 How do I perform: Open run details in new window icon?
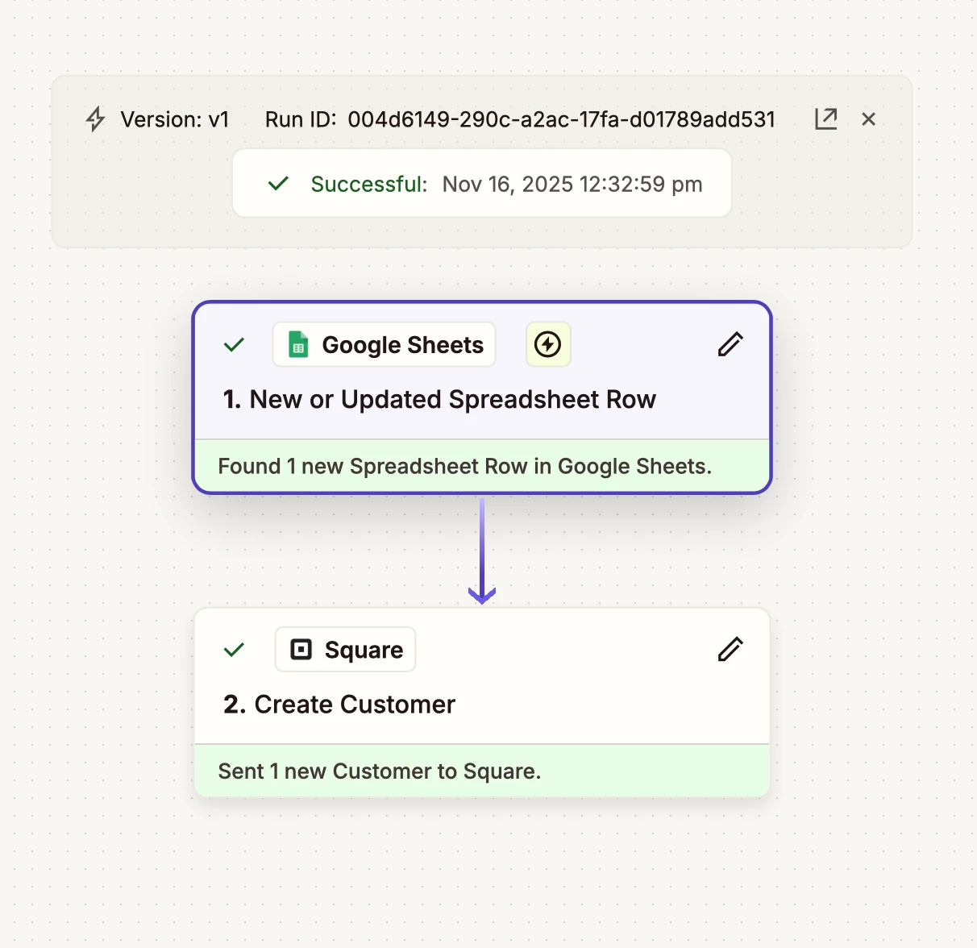tap(826, 119)
